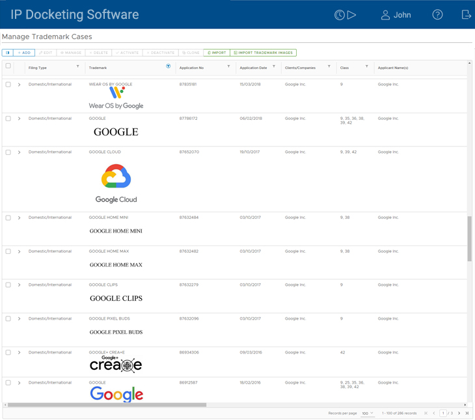Check the select-all checkbox in the header

[8, 66]
